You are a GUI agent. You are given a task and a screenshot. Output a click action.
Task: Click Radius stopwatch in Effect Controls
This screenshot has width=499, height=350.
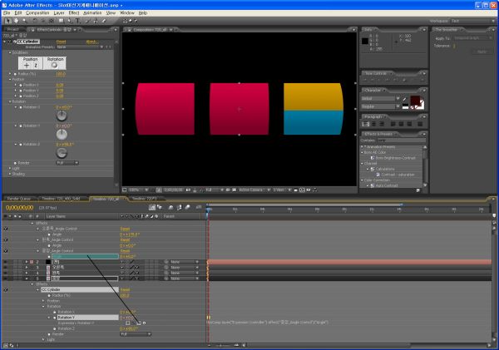tap(15, 74)
